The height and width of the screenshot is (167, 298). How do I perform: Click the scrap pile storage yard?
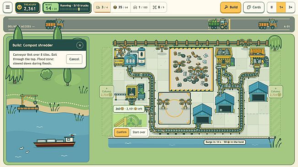coord(191,69)
